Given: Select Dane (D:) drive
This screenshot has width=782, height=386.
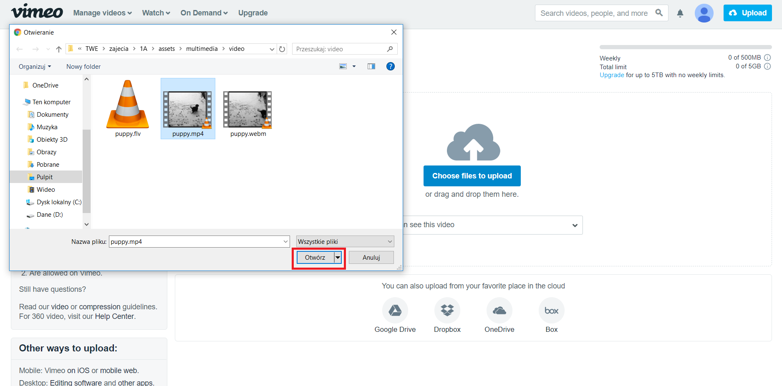Looking at the screenshot, I should [x=50, y=215].
